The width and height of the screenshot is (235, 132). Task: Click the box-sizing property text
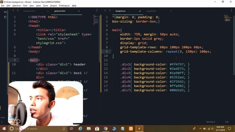click(122, 21)
